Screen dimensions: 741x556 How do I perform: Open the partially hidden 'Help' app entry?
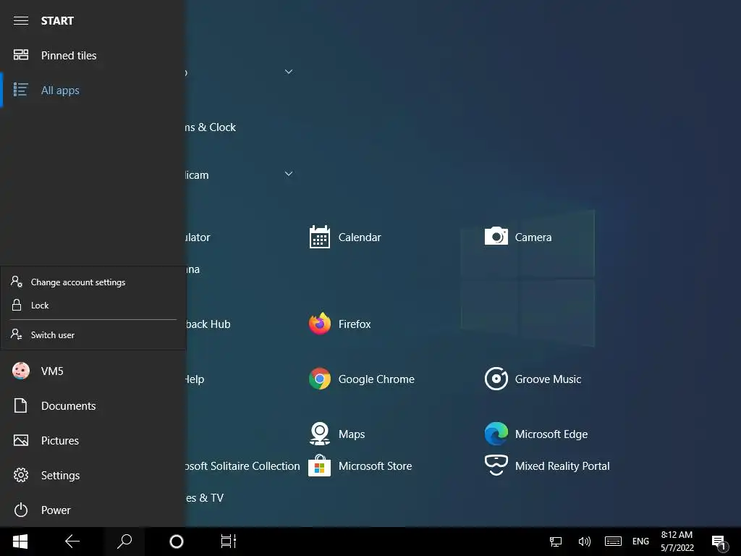click(195, 379)
